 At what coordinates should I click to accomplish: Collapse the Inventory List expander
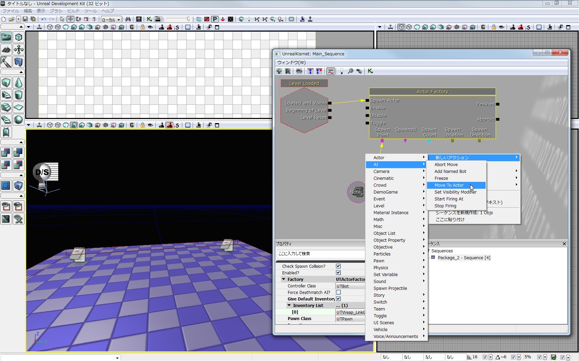[289, 305]
